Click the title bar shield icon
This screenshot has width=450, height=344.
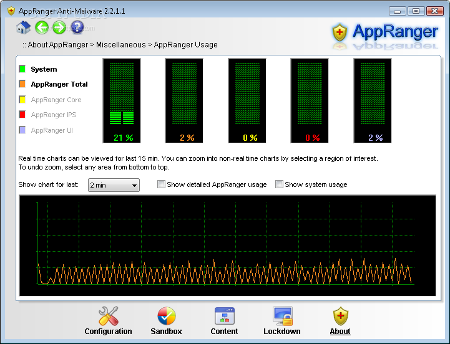click(x=11, y=11)
